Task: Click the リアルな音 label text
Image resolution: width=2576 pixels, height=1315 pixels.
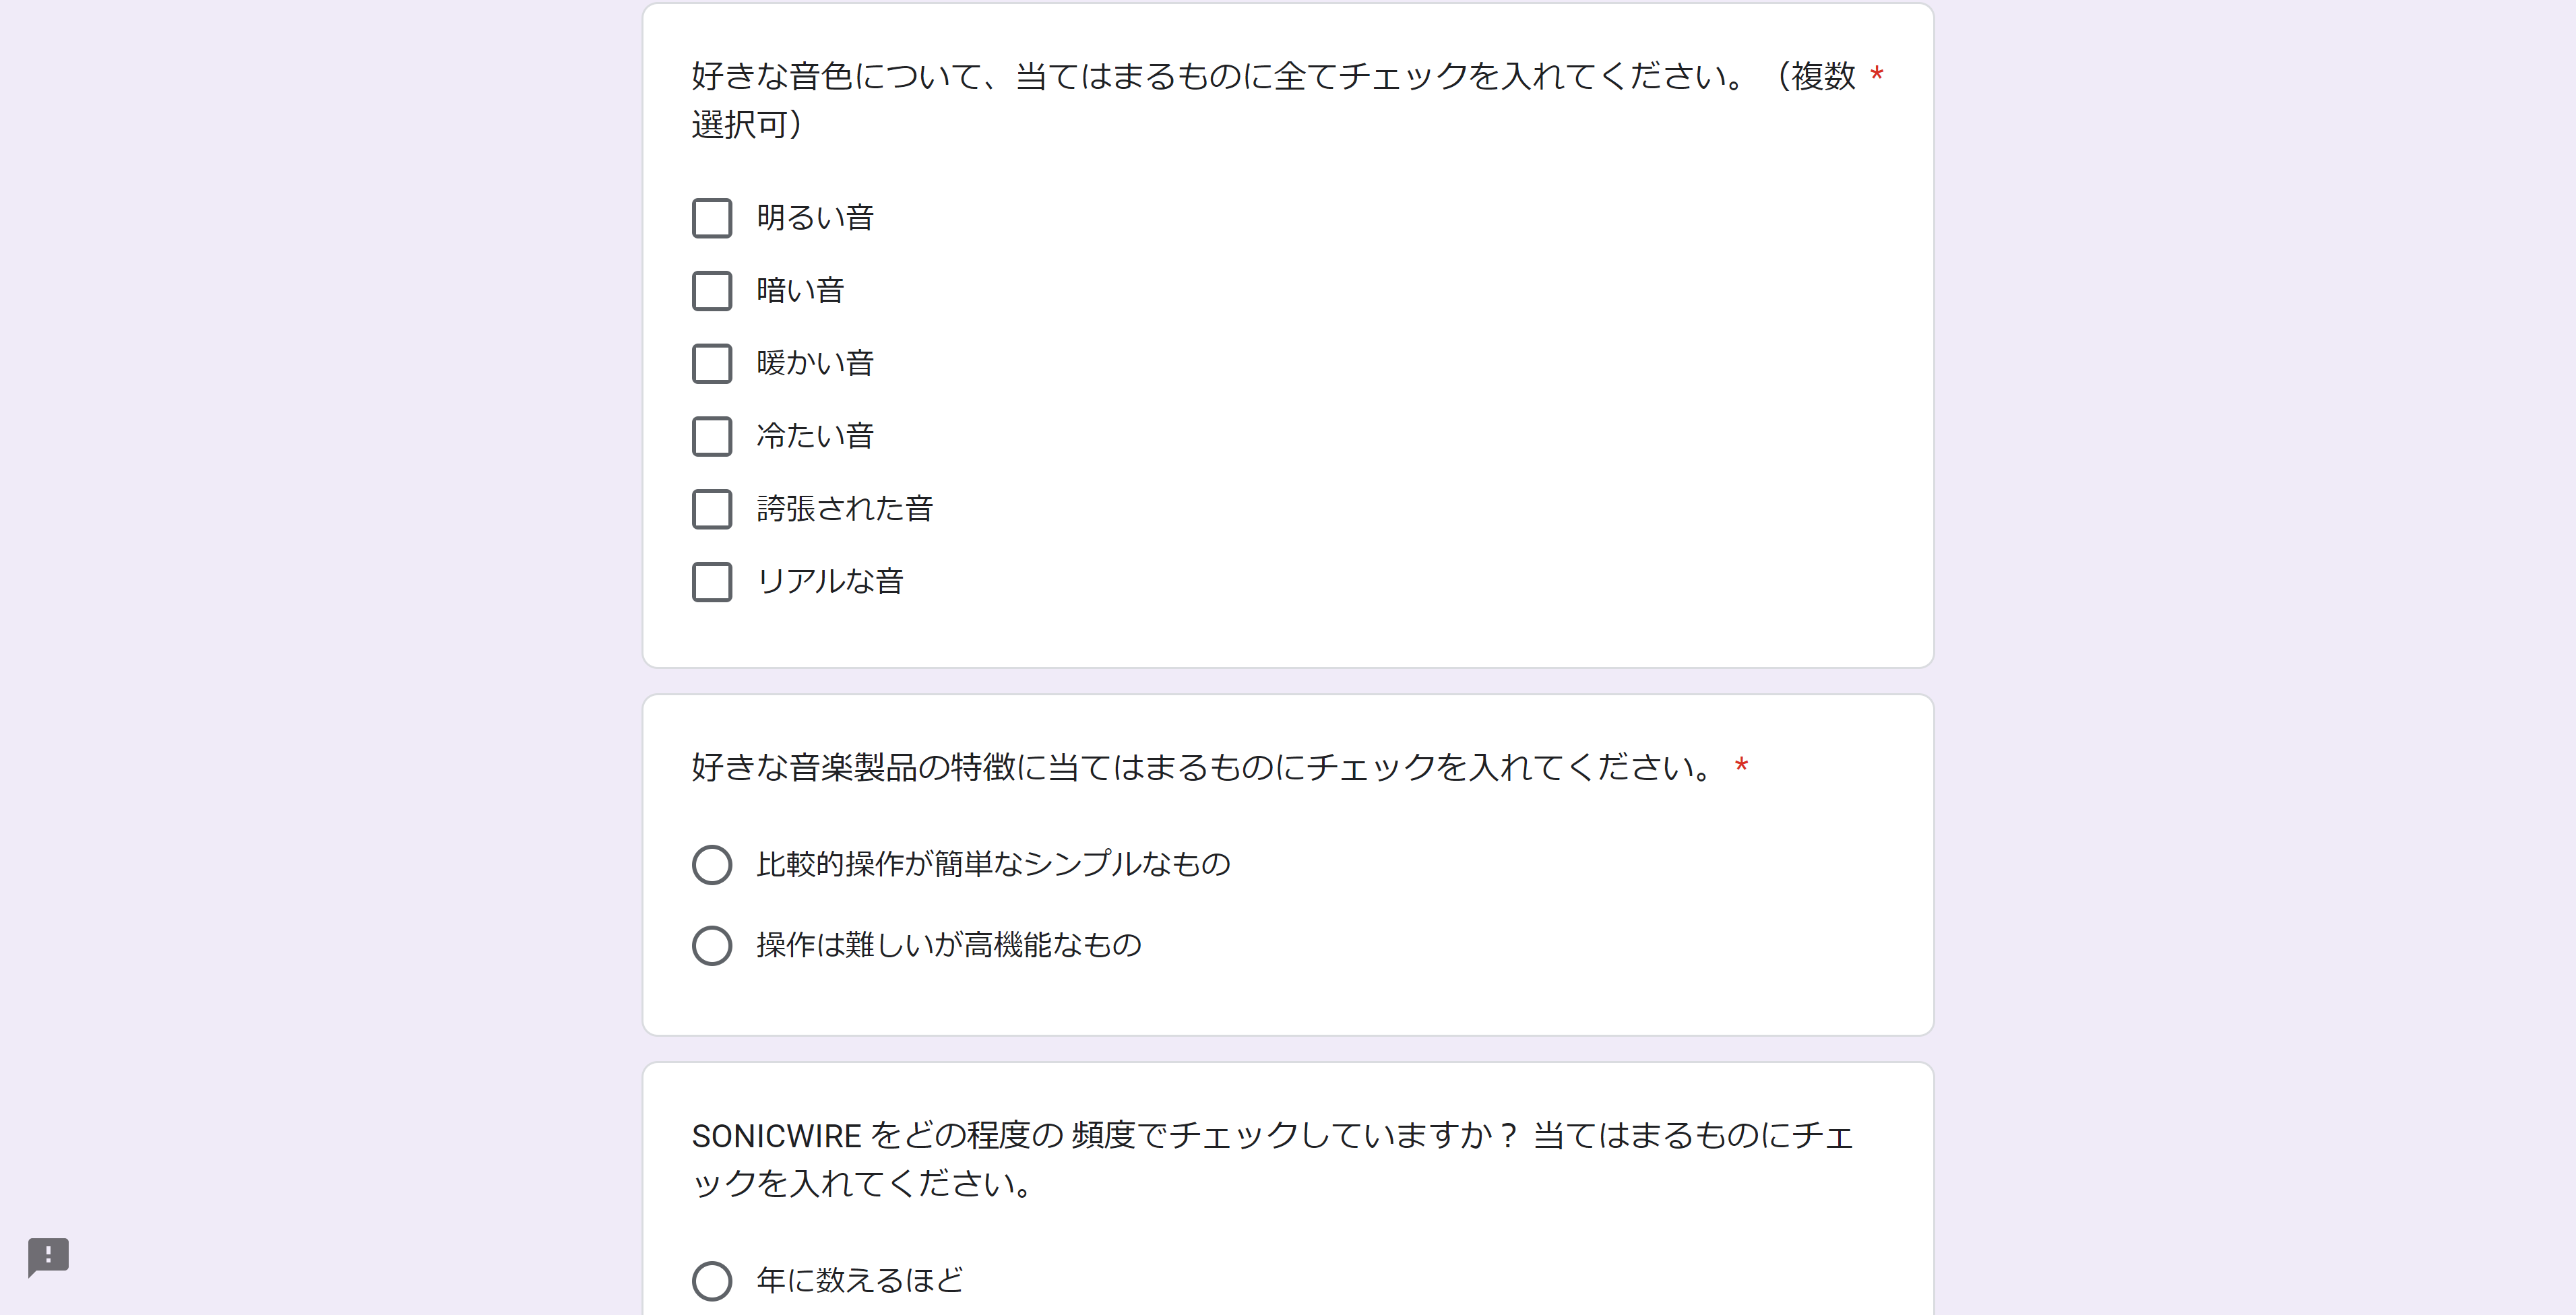Action: [x=830, y=581]
